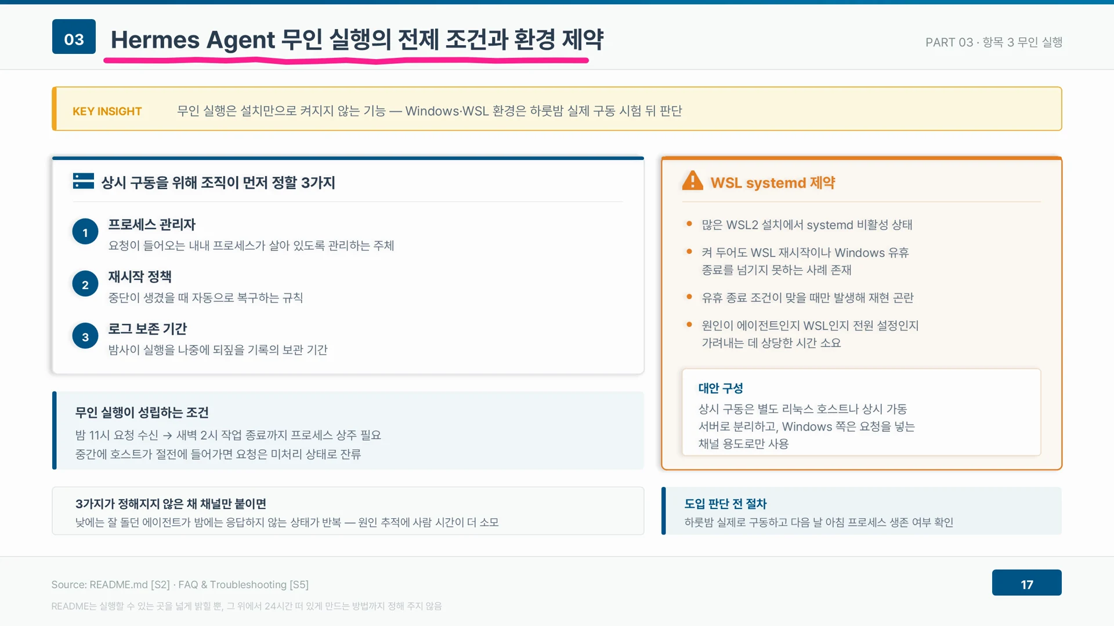Click the text 하룻밤 실제로 구동하고 다음 날 아침
Screen dimensions: 1114x626
(819, 523)
